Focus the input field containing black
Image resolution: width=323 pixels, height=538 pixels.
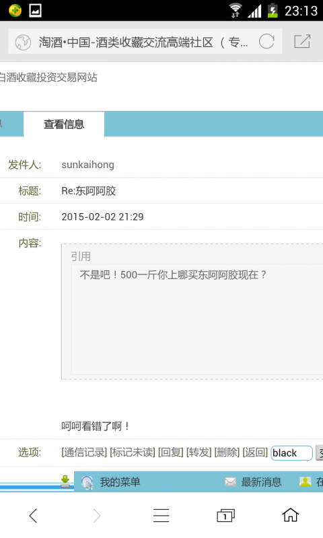(x=292, y=453)
